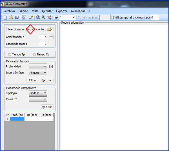The image size is (169, 151).
Task: Click the second magnifier zoom icon
Action: coord(44,17)
